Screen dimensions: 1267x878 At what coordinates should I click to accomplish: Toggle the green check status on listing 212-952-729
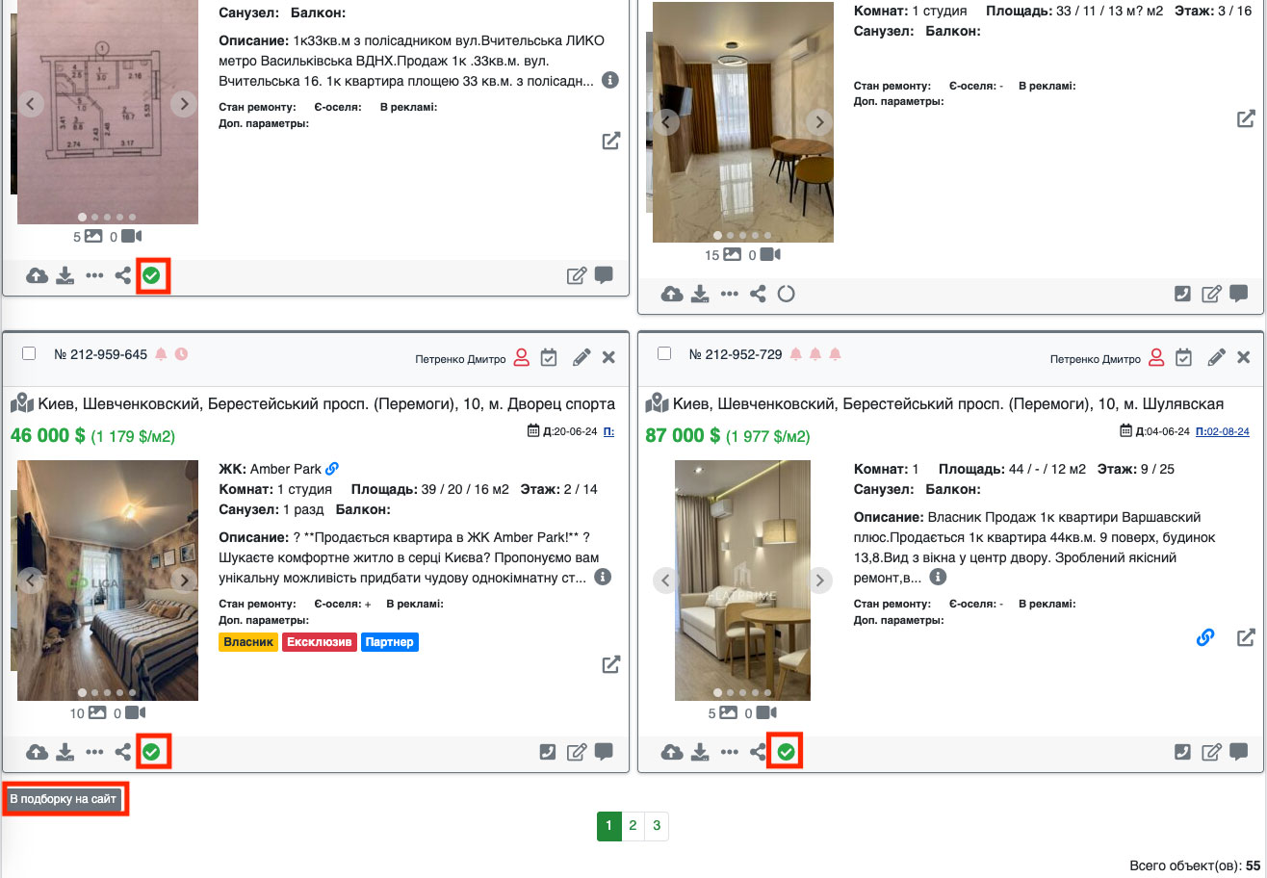coord(786,752)
